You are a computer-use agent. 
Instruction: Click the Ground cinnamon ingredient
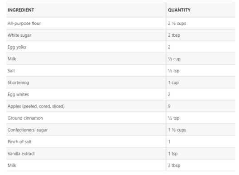point(25,118)
